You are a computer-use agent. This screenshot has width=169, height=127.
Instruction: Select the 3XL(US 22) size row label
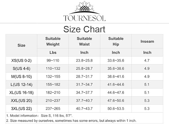[x=21, y=109]
